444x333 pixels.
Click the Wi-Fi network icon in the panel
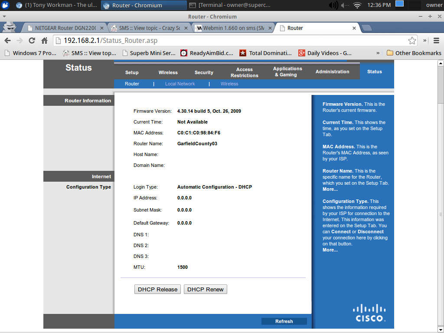point(357,5)
